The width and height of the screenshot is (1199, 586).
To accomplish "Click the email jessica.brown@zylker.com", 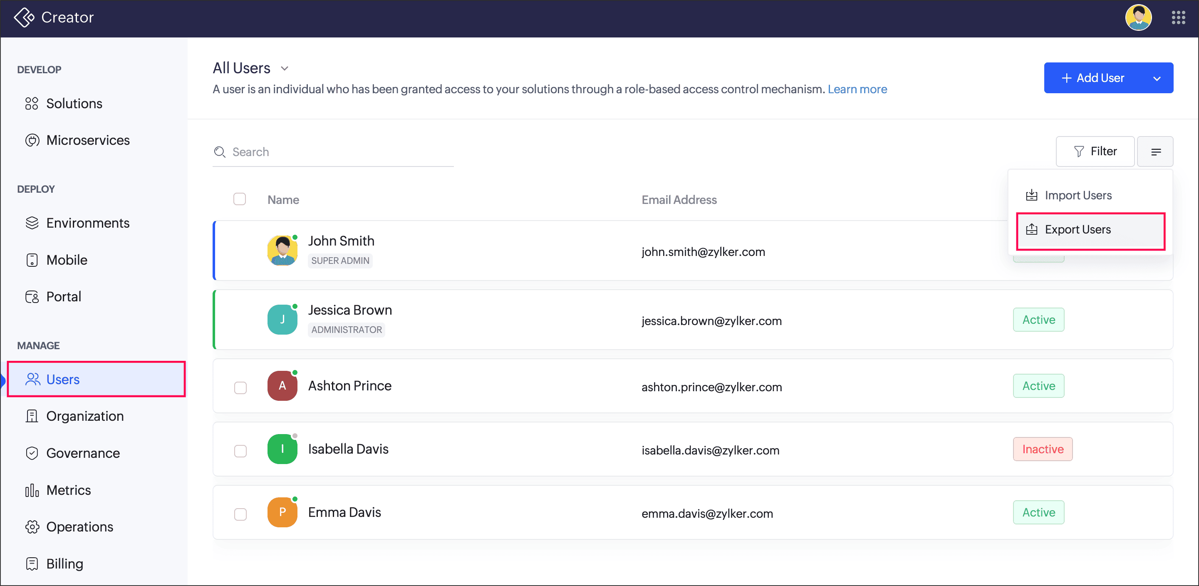I will (711, 321).
